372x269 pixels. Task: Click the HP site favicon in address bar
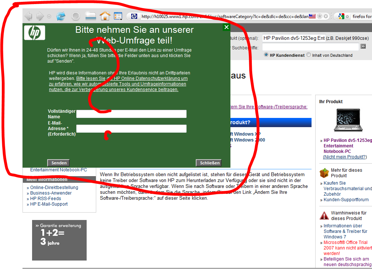(134, 16)
